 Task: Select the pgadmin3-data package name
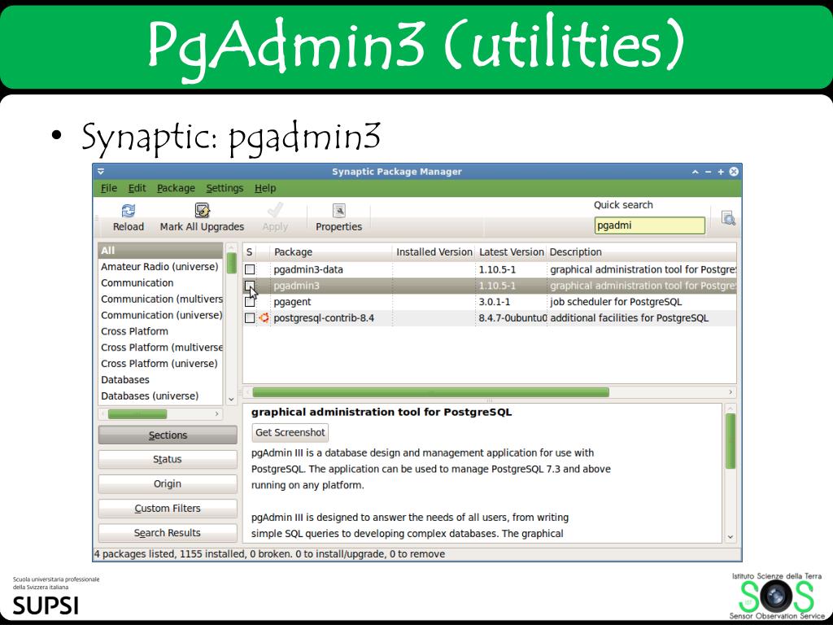click(x=308, y=269)
